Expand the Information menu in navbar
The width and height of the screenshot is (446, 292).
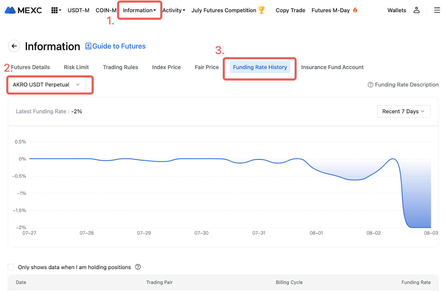tap(139, 10)
